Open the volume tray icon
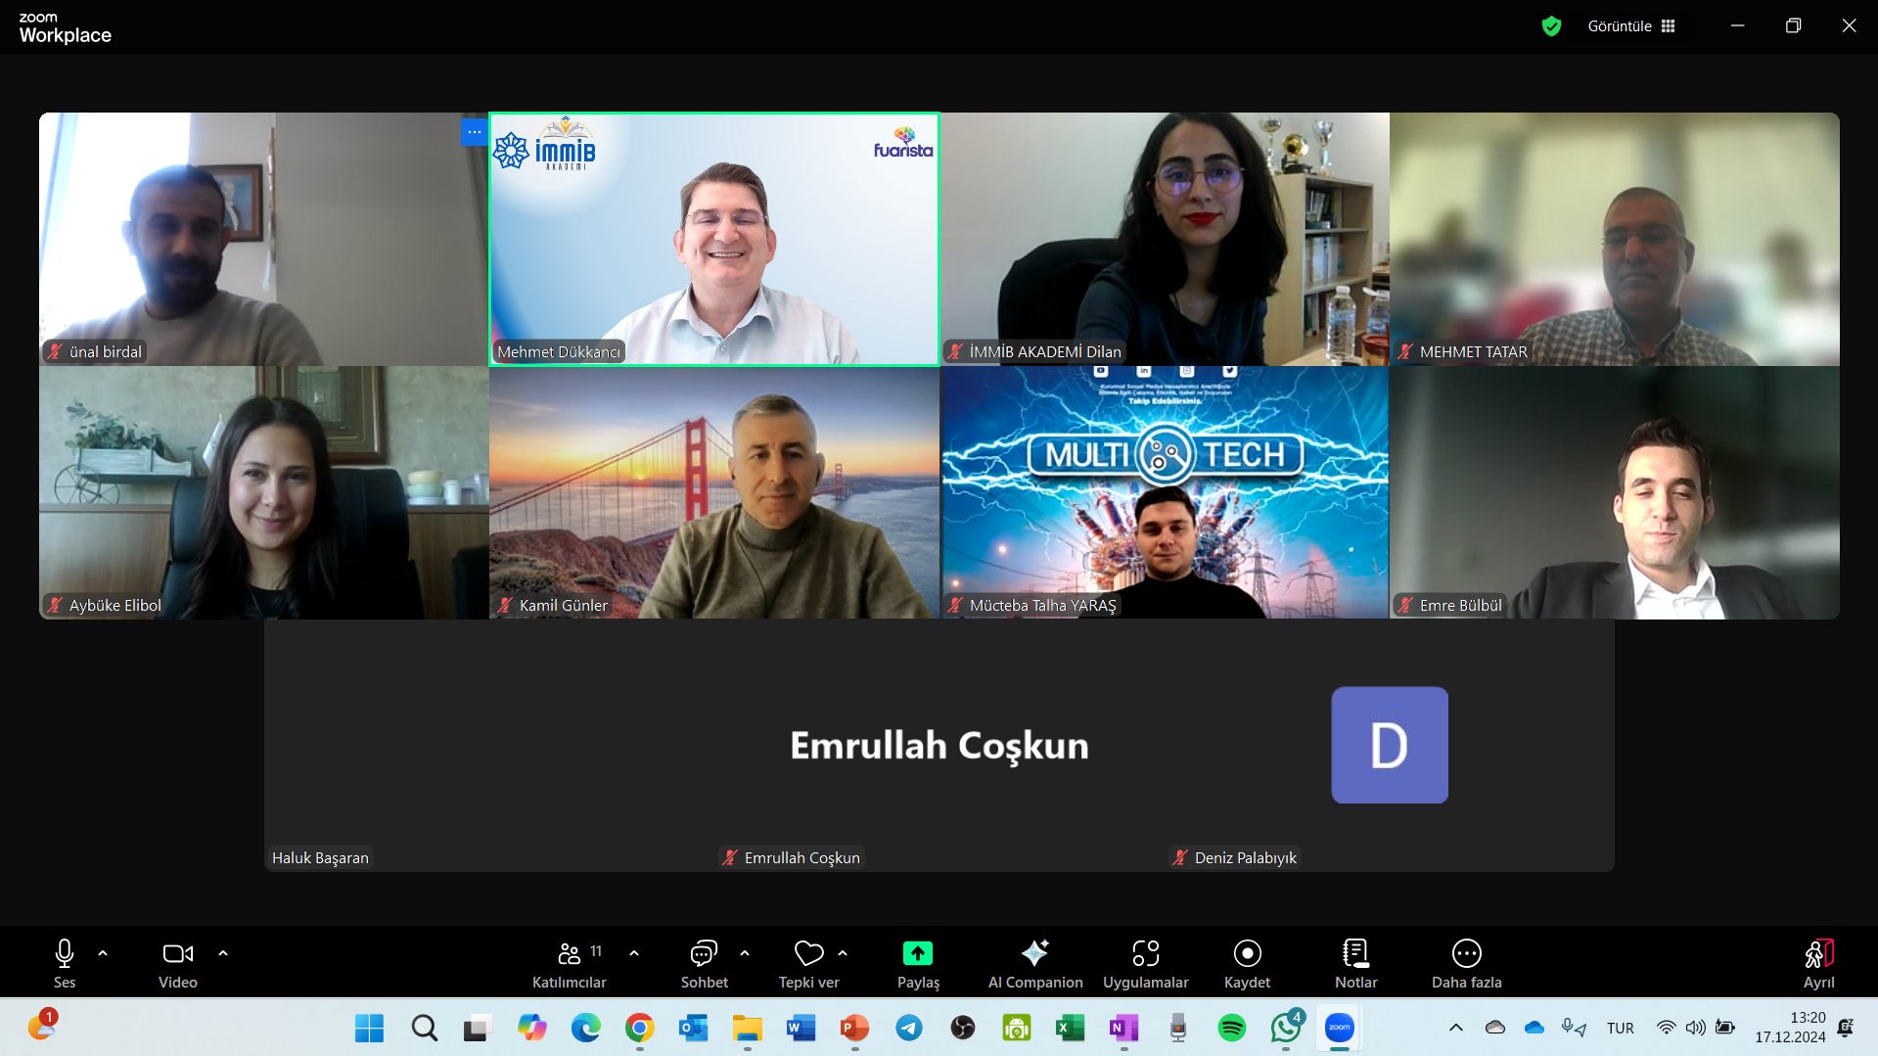Image resolution: width=1878 pixels, height=1056 pixels. point(1695,1028)
